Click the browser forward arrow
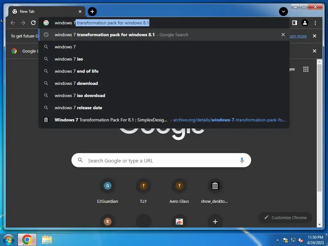The image size is (328, 246). coord(23,23)
